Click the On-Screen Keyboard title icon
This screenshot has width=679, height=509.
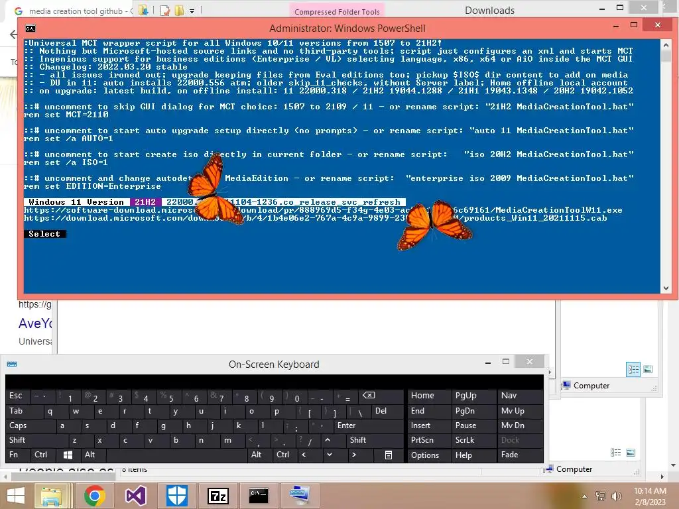click(x=12, y=365)
